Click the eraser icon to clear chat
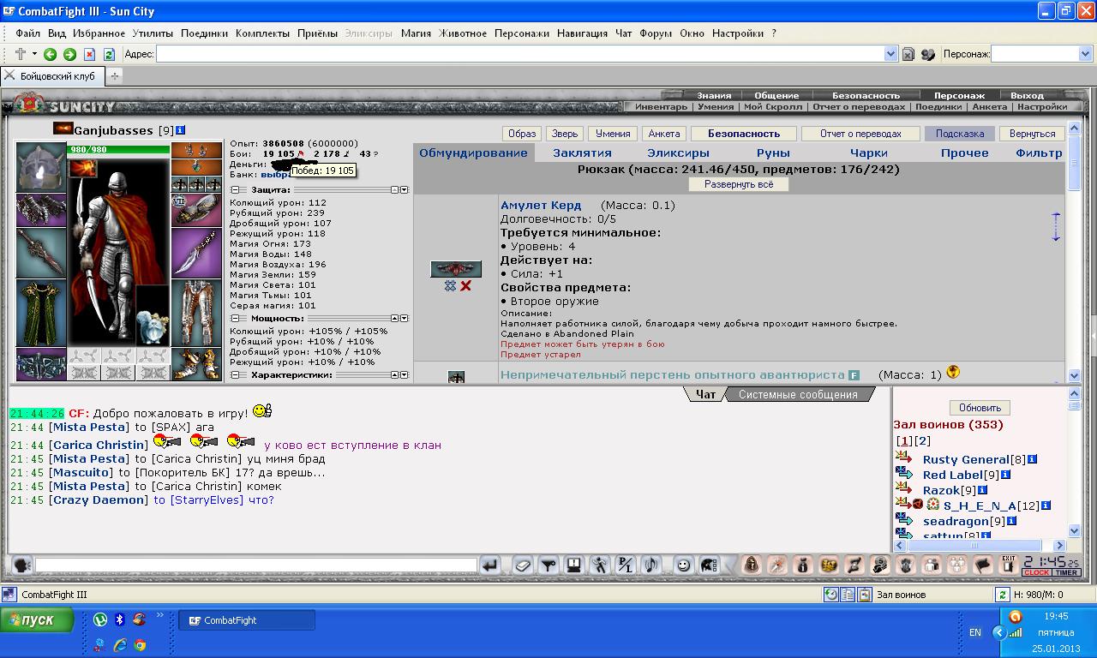1097x658 pixels. [523, 565]
